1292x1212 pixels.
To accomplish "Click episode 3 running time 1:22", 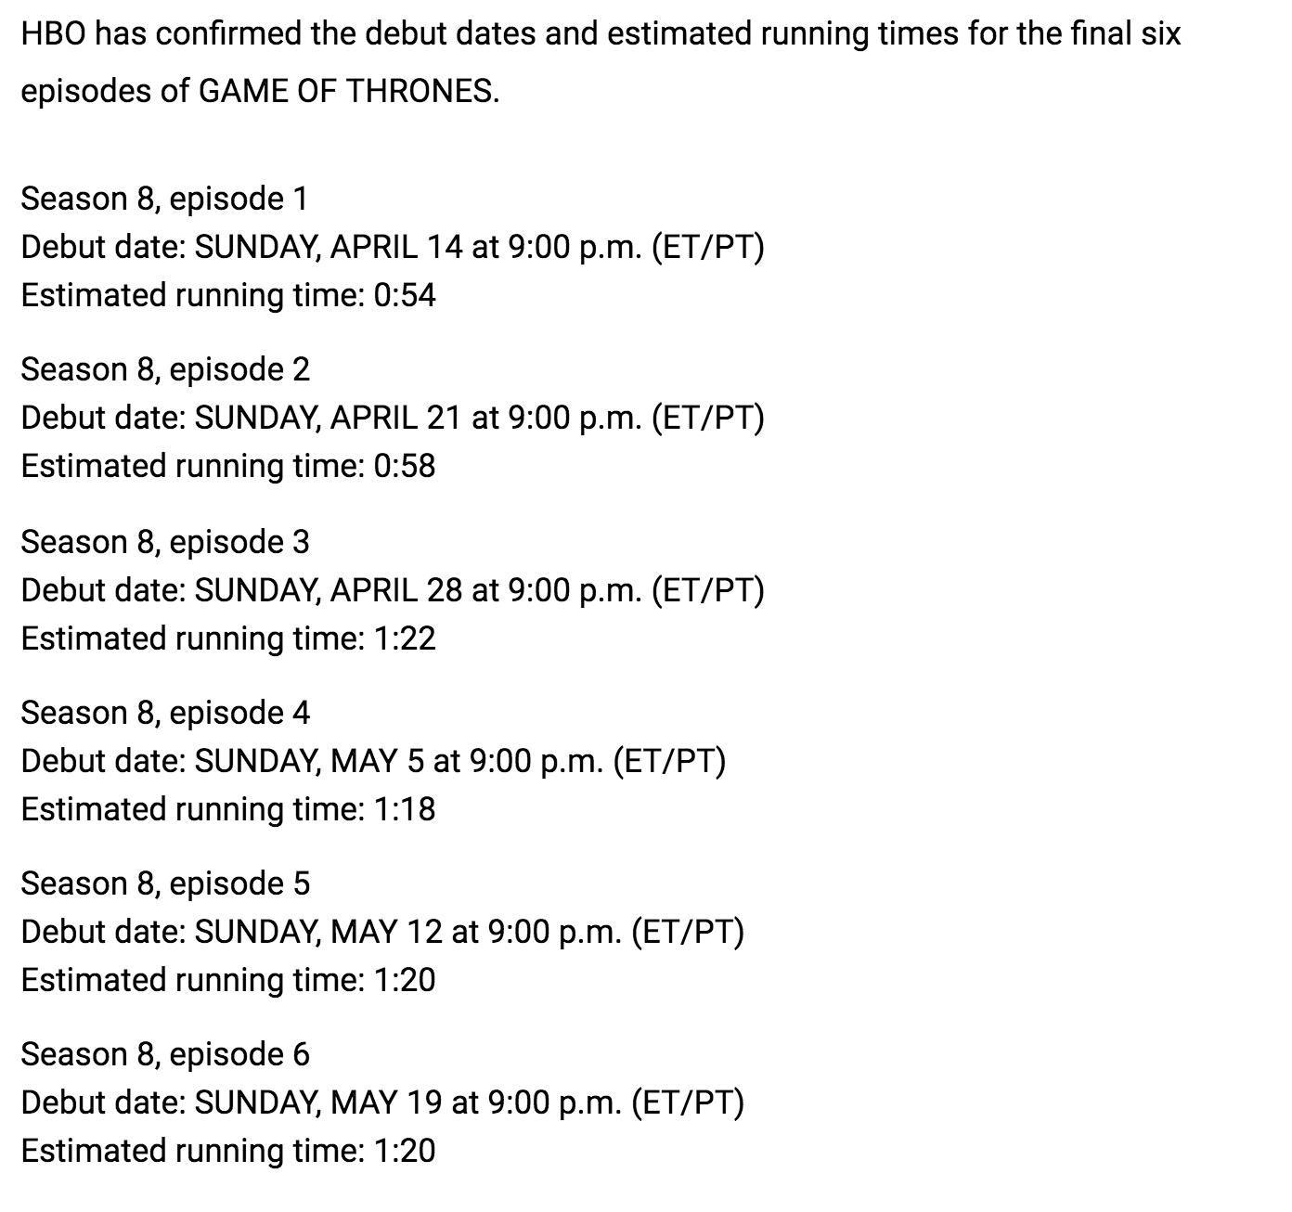I will point(228,638).
